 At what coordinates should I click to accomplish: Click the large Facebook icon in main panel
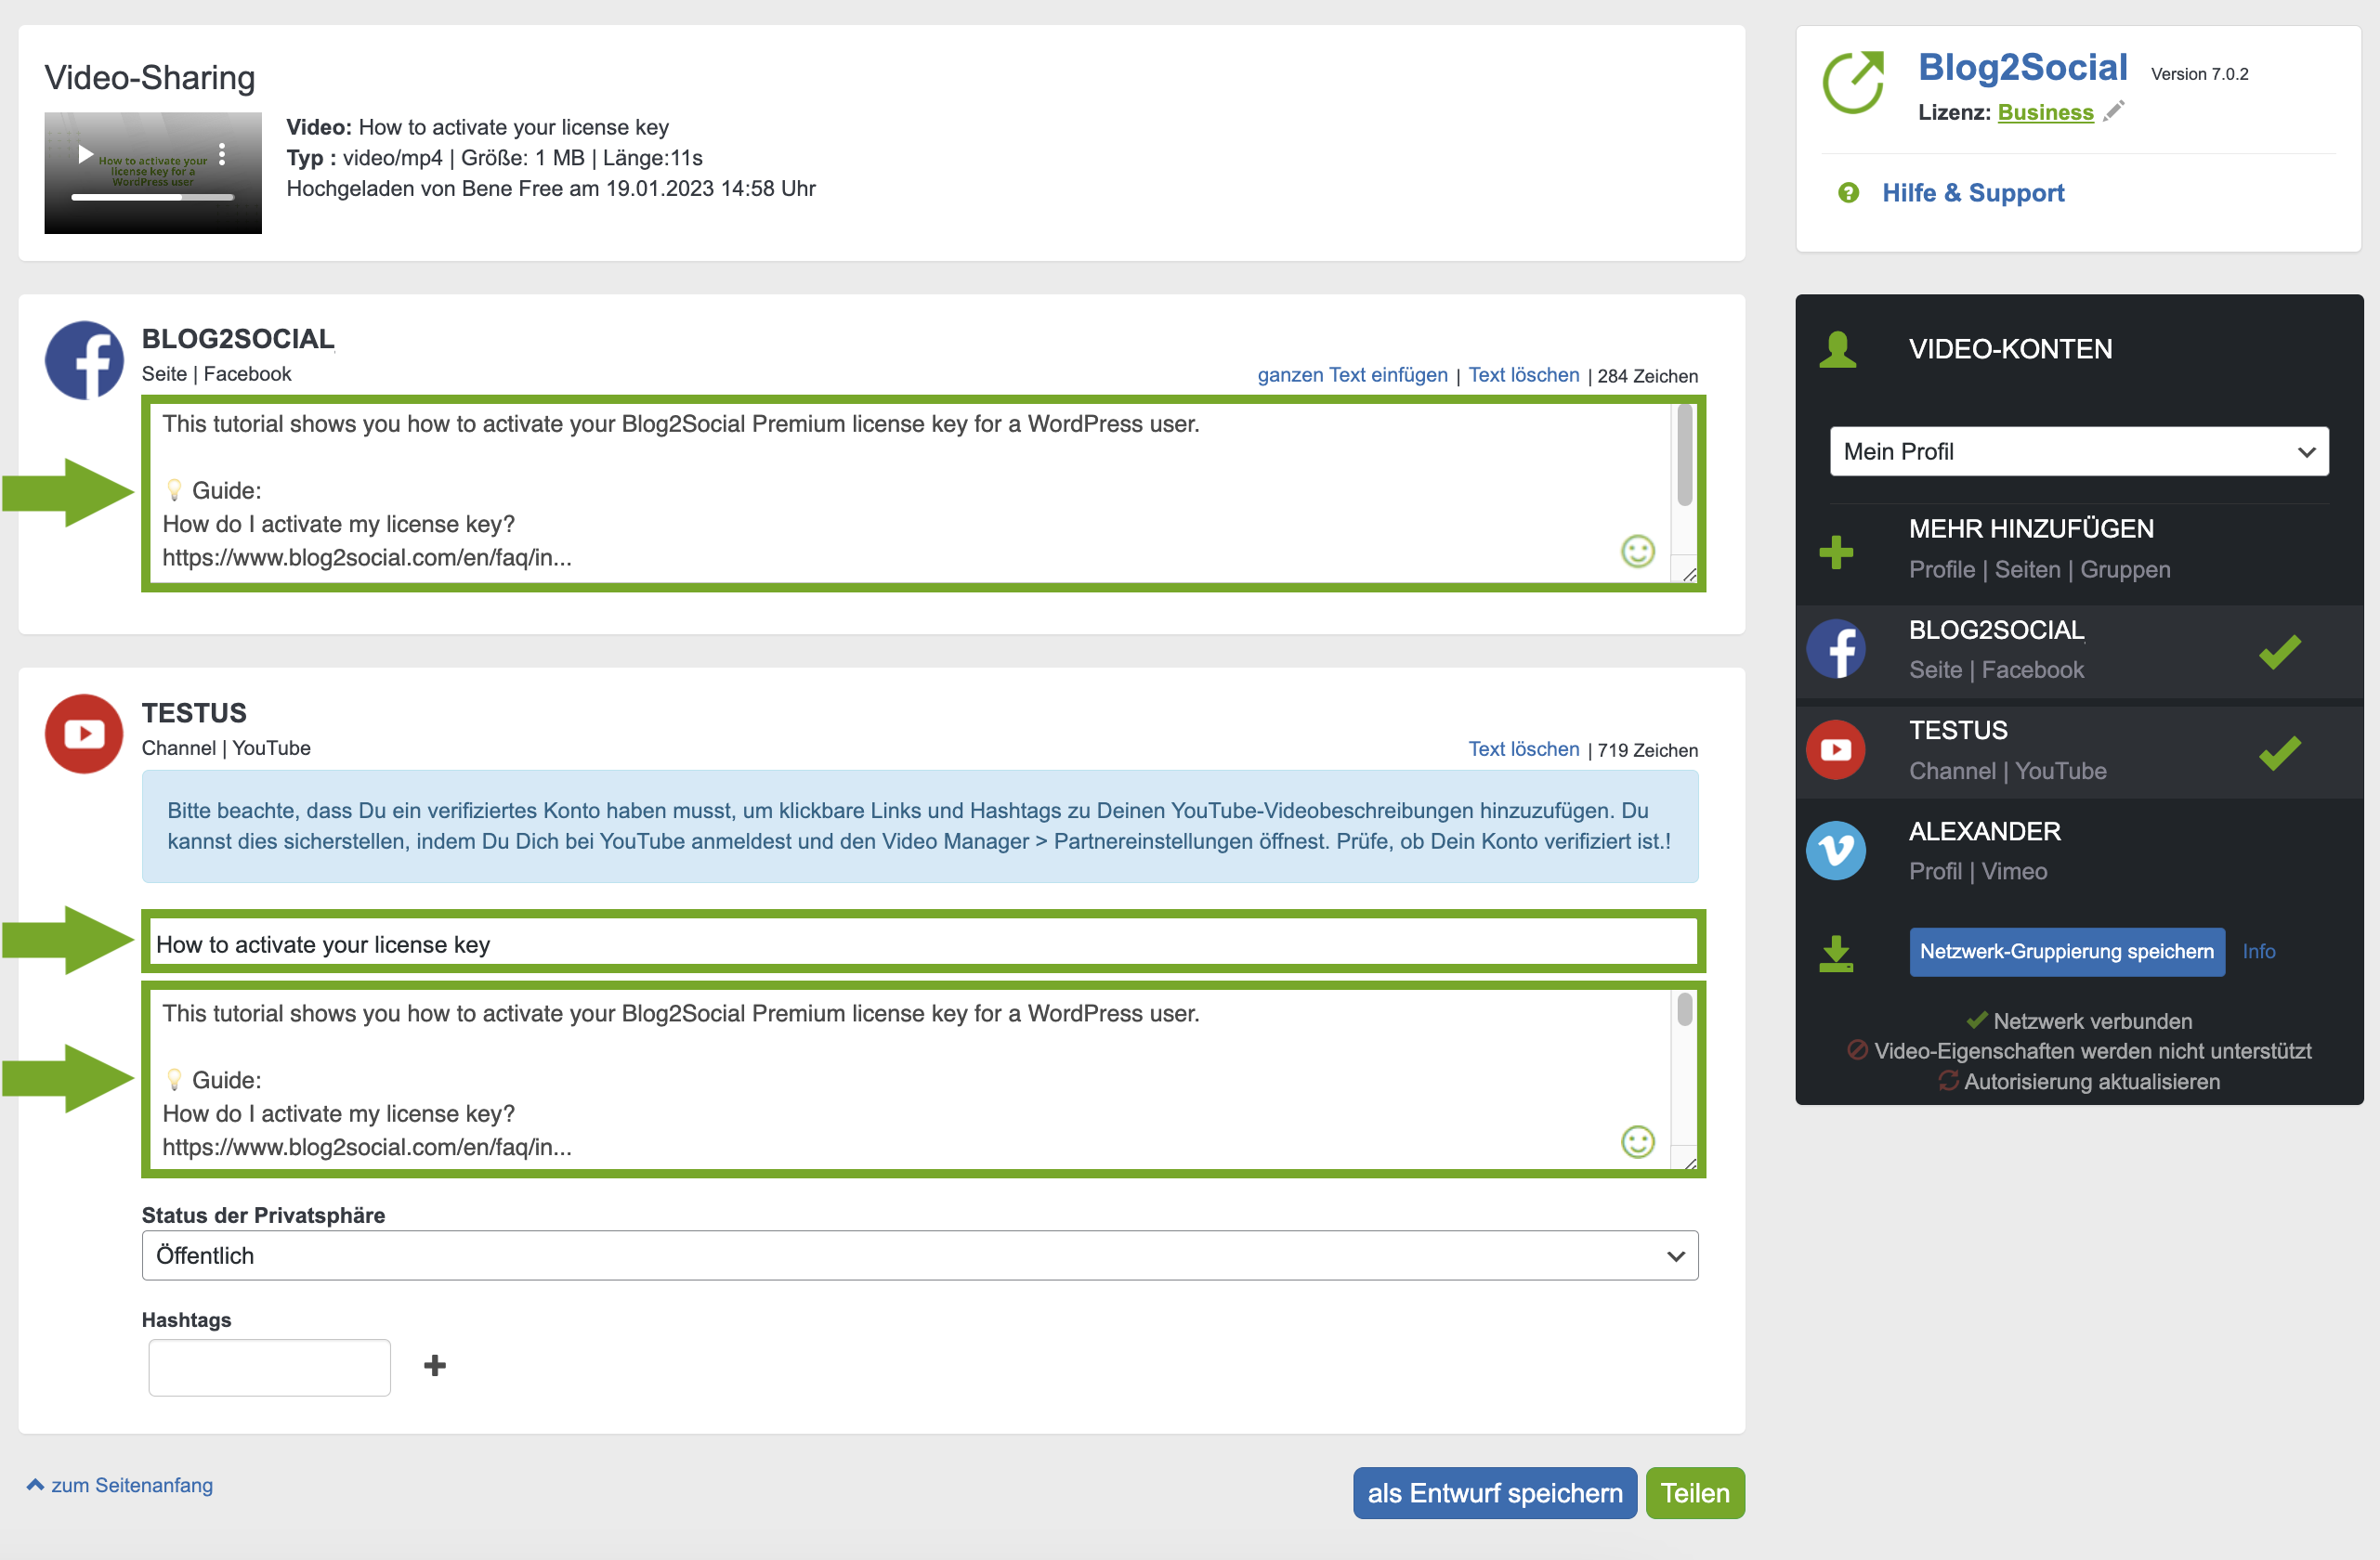(84, 361)
